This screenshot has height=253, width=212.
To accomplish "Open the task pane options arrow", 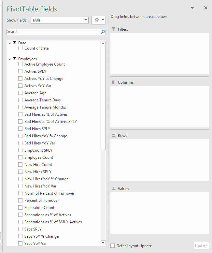I will click(x=192, y=8).
